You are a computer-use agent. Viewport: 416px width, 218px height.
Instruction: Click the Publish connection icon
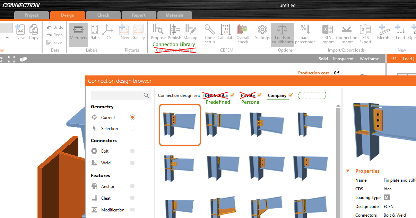click(174, 32)
